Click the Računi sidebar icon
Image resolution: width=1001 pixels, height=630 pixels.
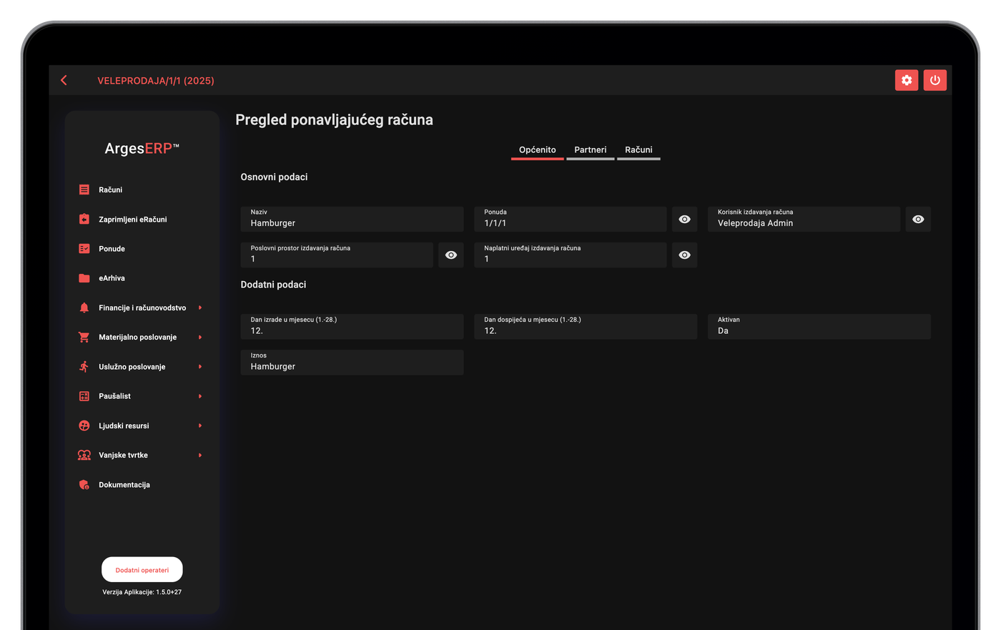pyautogui.click(x=84, y=190)
